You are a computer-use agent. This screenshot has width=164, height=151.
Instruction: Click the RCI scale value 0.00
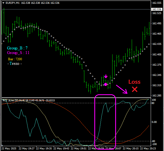click(154, 122)
